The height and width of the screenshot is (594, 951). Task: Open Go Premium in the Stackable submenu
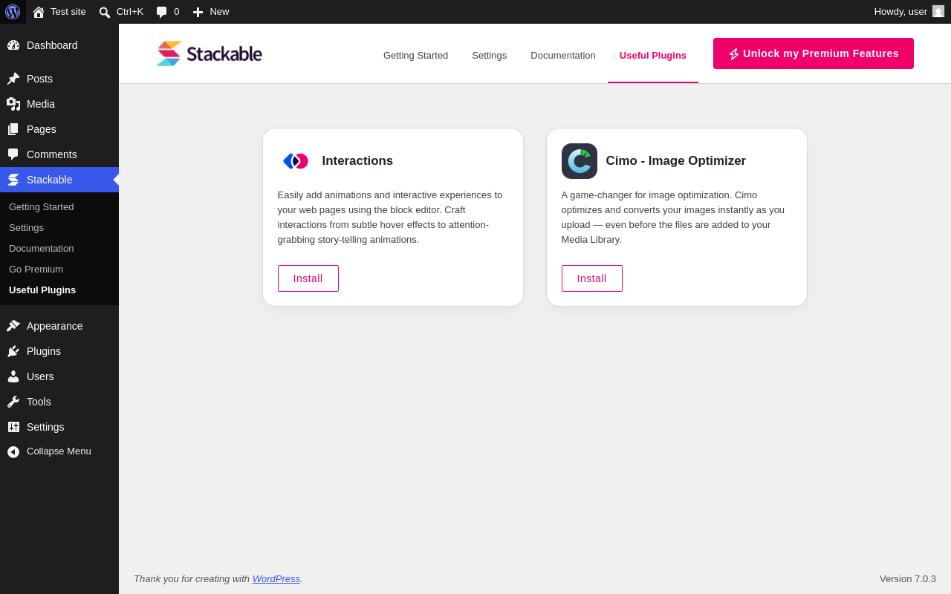tap(36, 269)
